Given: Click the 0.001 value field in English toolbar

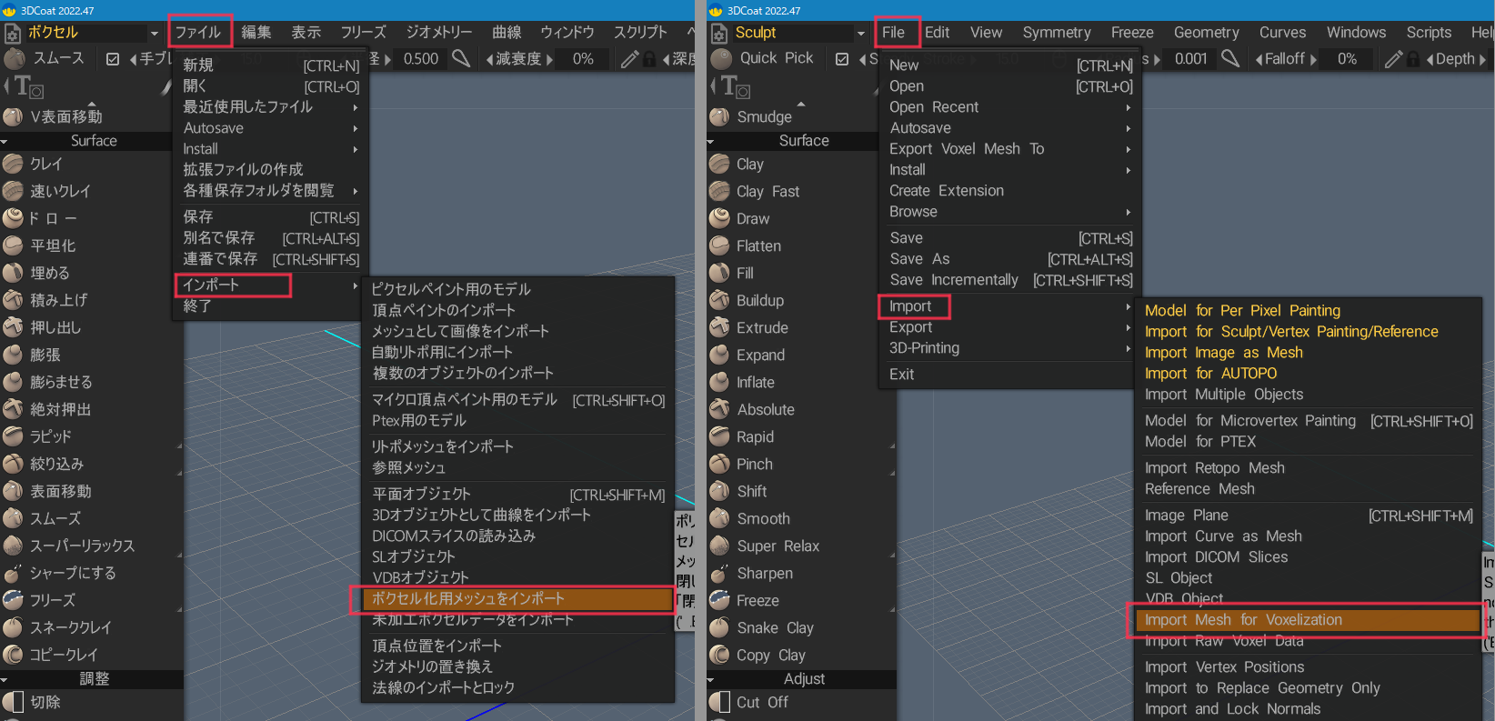Looking at the screenshot, I should (x=1190, y=59).
